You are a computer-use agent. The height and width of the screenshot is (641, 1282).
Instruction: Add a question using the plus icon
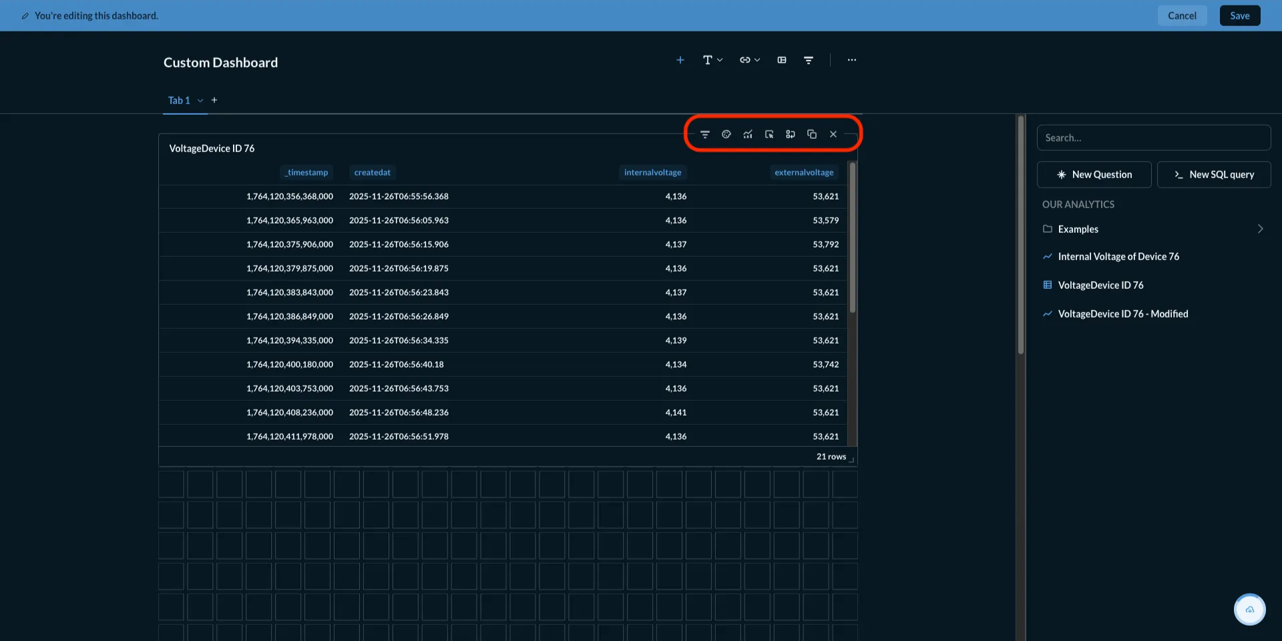click(x=680, y=59)
